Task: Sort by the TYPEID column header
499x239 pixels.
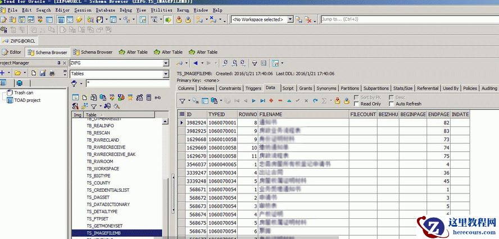Action: pos(223,114)
